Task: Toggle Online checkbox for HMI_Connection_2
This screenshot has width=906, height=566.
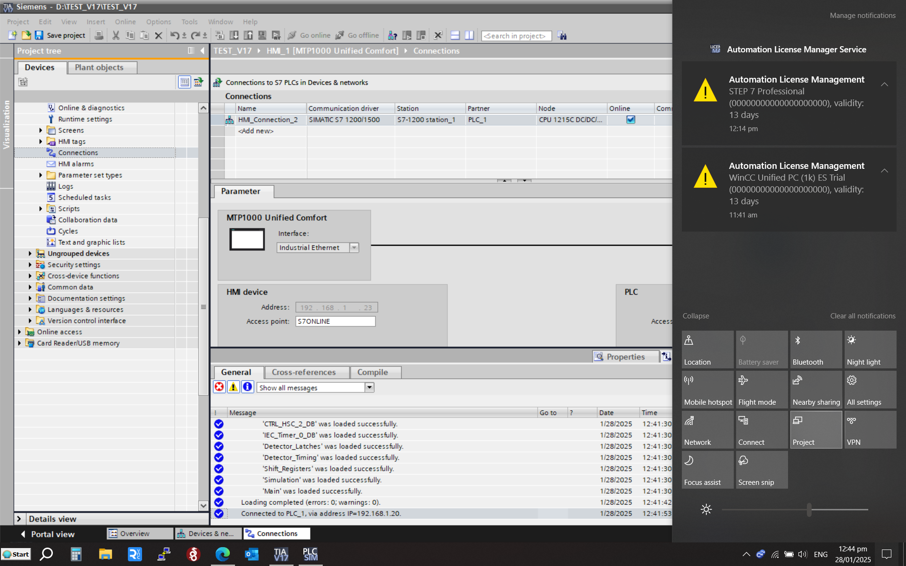Action: (630, 120)
